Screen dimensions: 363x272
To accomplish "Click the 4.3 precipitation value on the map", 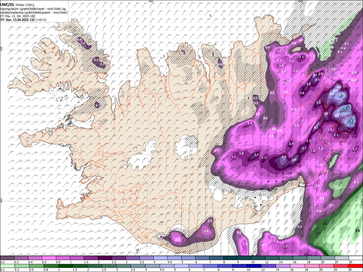I will [339, 87].
